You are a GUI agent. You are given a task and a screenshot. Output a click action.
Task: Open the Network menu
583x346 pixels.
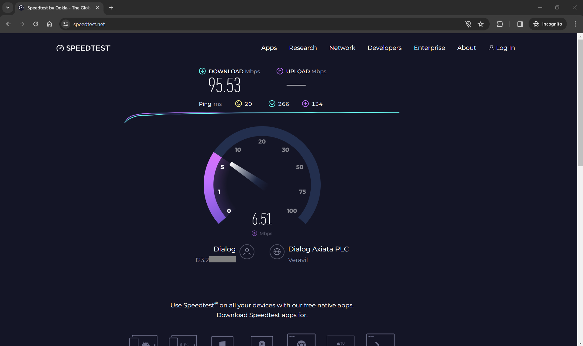point(342,48)
